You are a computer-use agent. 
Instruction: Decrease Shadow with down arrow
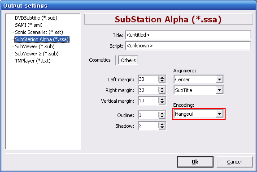[162, 128]
